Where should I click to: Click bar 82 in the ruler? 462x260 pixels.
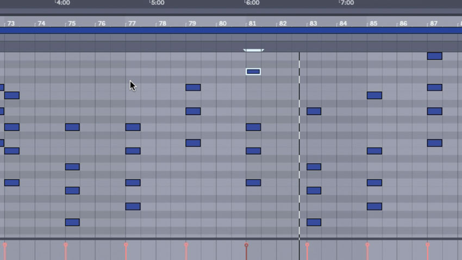click(283, 23)
